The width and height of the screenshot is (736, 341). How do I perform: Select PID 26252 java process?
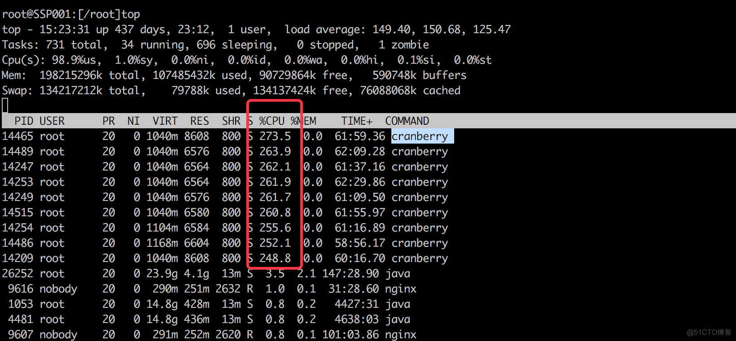(x=18, y=274)
